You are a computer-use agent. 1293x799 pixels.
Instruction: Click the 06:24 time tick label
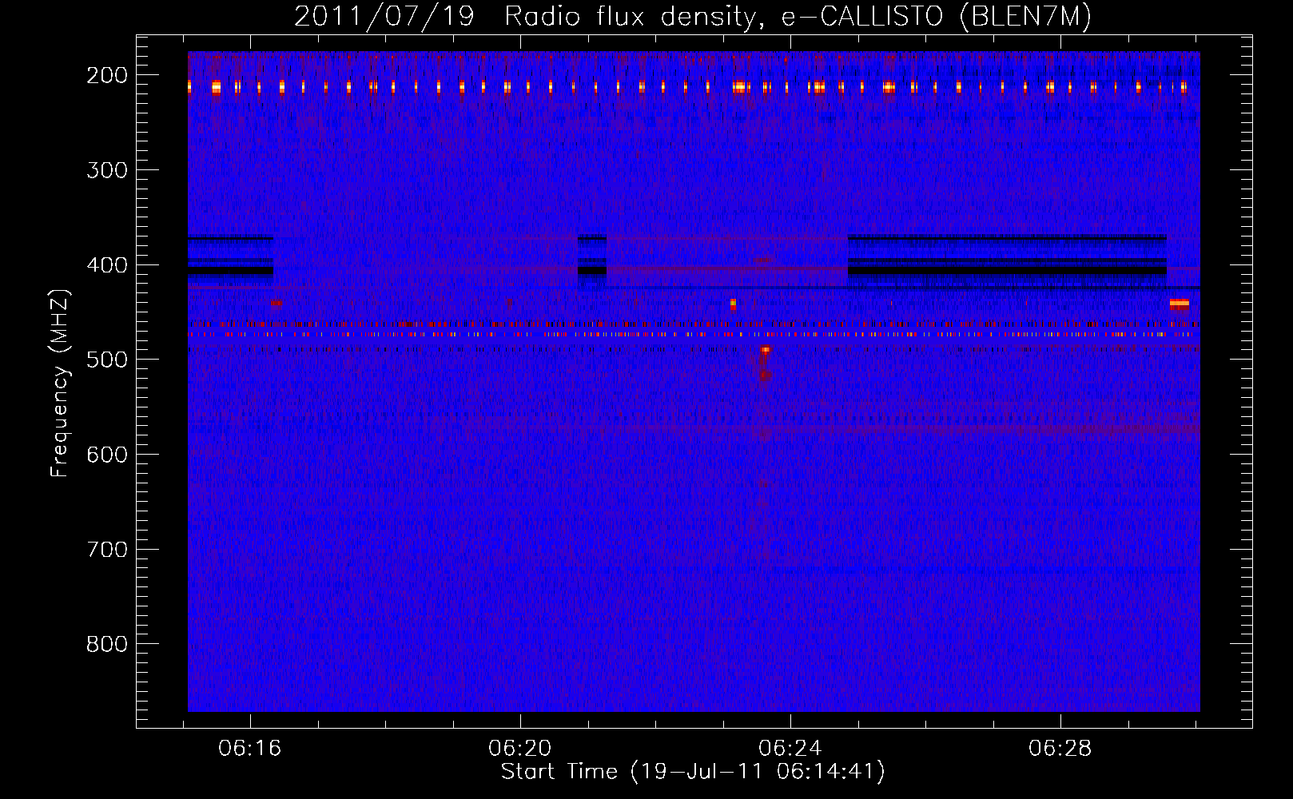(x=790, y=749)
